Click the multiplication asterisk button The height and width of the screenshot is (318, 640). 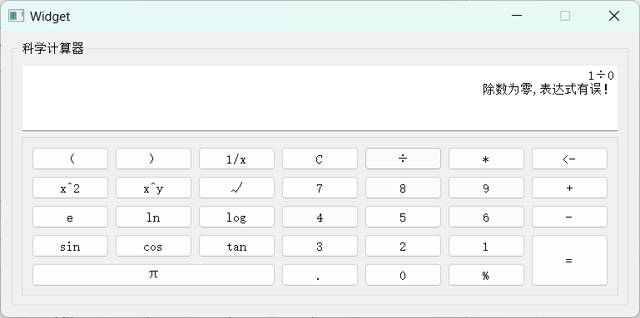486,159
